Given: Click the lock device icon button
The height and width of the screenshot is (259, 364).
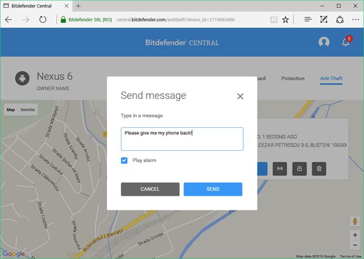Looking at the screenshot, I should click(299, 169).
